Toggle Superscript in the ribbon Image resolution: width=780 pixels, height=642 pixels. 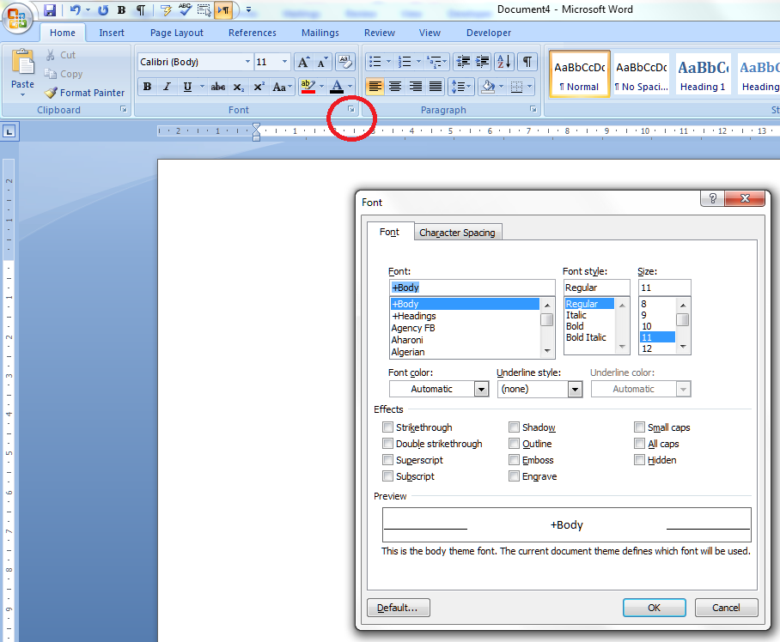point(259,87)
